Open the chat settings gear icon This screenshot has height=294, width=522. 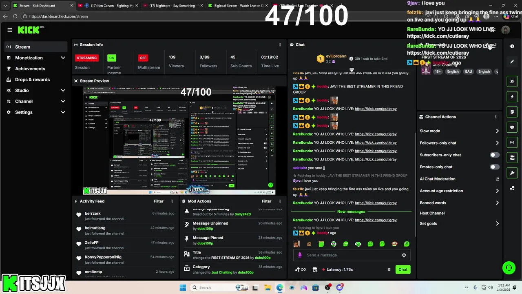pos(389,269)
